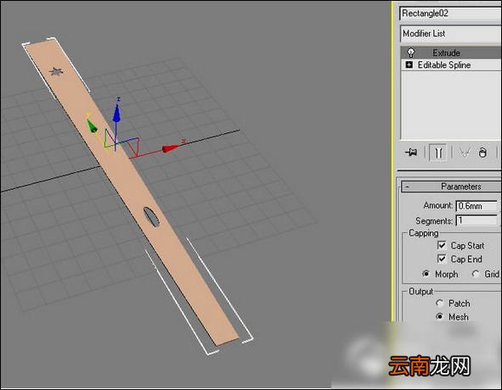Click Remove Modifier trash icon
This screenshot has height=390, width=502.
pos(482,153)
